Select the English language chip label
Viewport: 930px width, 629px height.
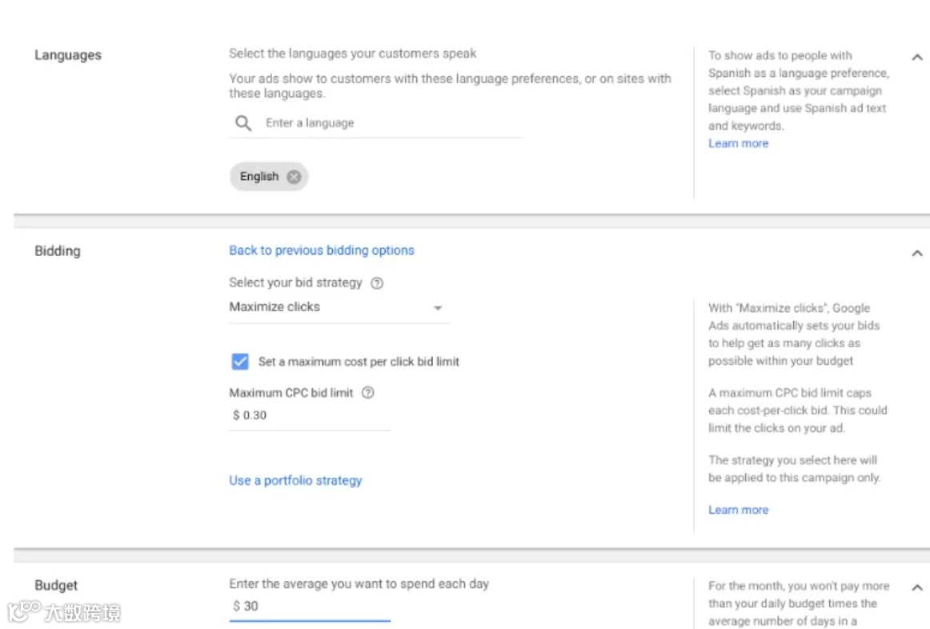pos(259,177)
